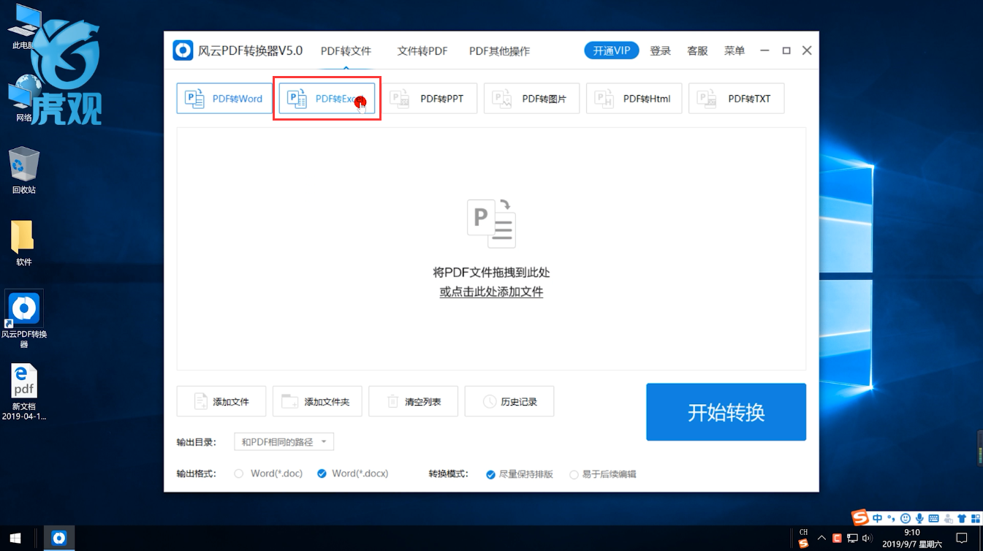Click the Windows Start button
This screenshot has width=983, height=551.
click(x=15, y=539)
